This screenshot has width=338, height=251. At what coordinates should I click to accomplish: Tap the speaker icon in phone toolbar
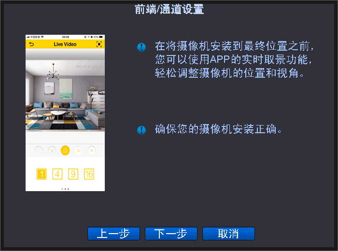point(52,151)
